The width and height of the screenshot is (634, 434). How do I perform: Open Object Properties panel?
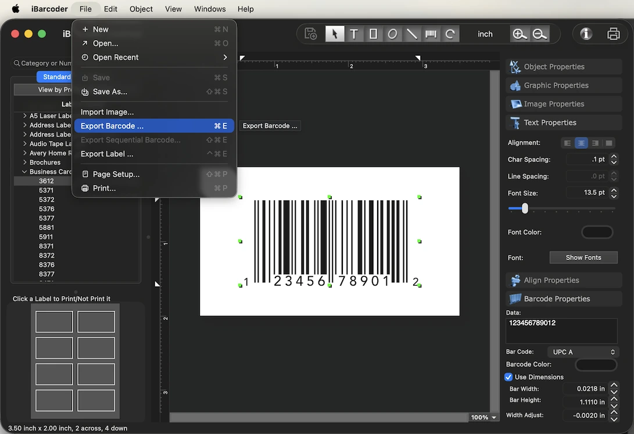point(564,67)
